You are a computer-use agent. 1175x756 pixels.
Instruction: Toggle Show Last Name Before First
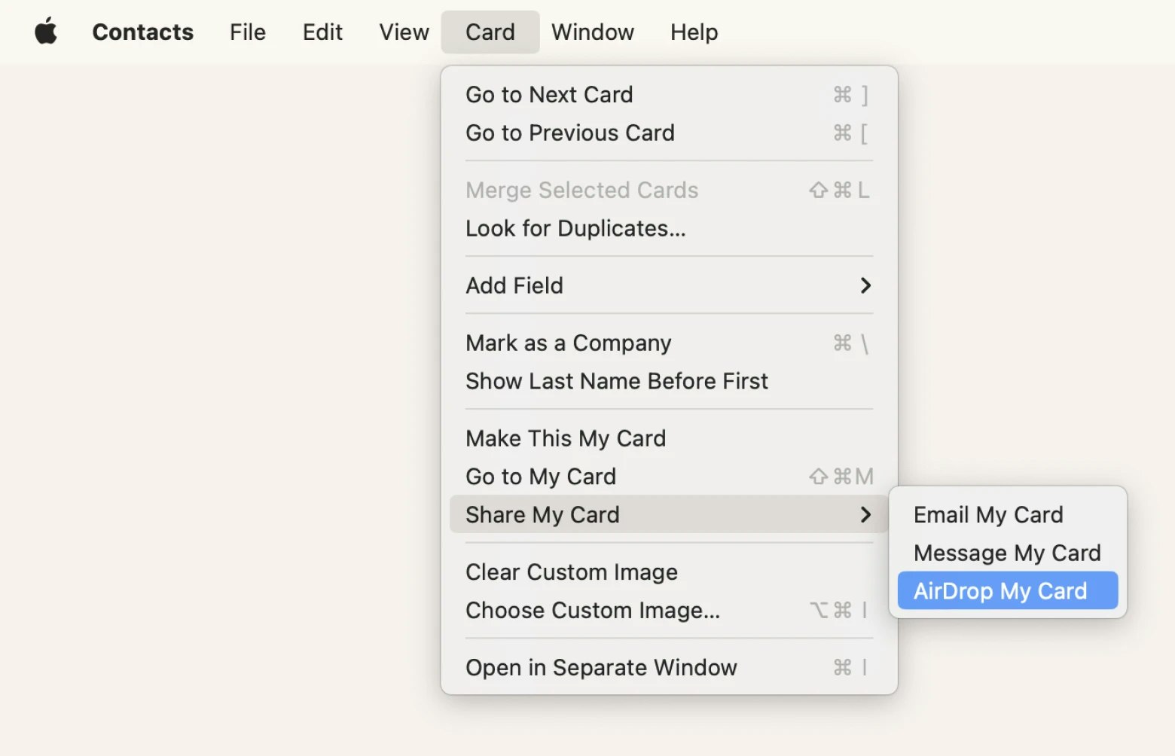click(x=669, y=382)
